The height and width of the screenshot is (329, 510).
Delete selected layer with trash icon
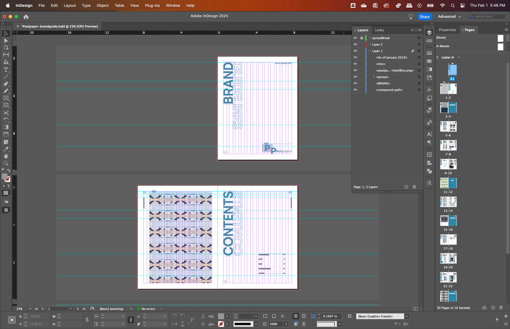coord(414,187)
